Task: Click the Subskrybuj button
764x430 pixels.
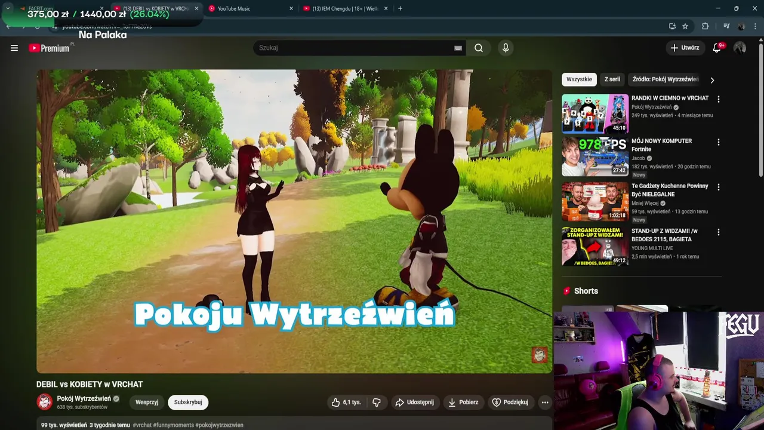Action: point(188,403)
